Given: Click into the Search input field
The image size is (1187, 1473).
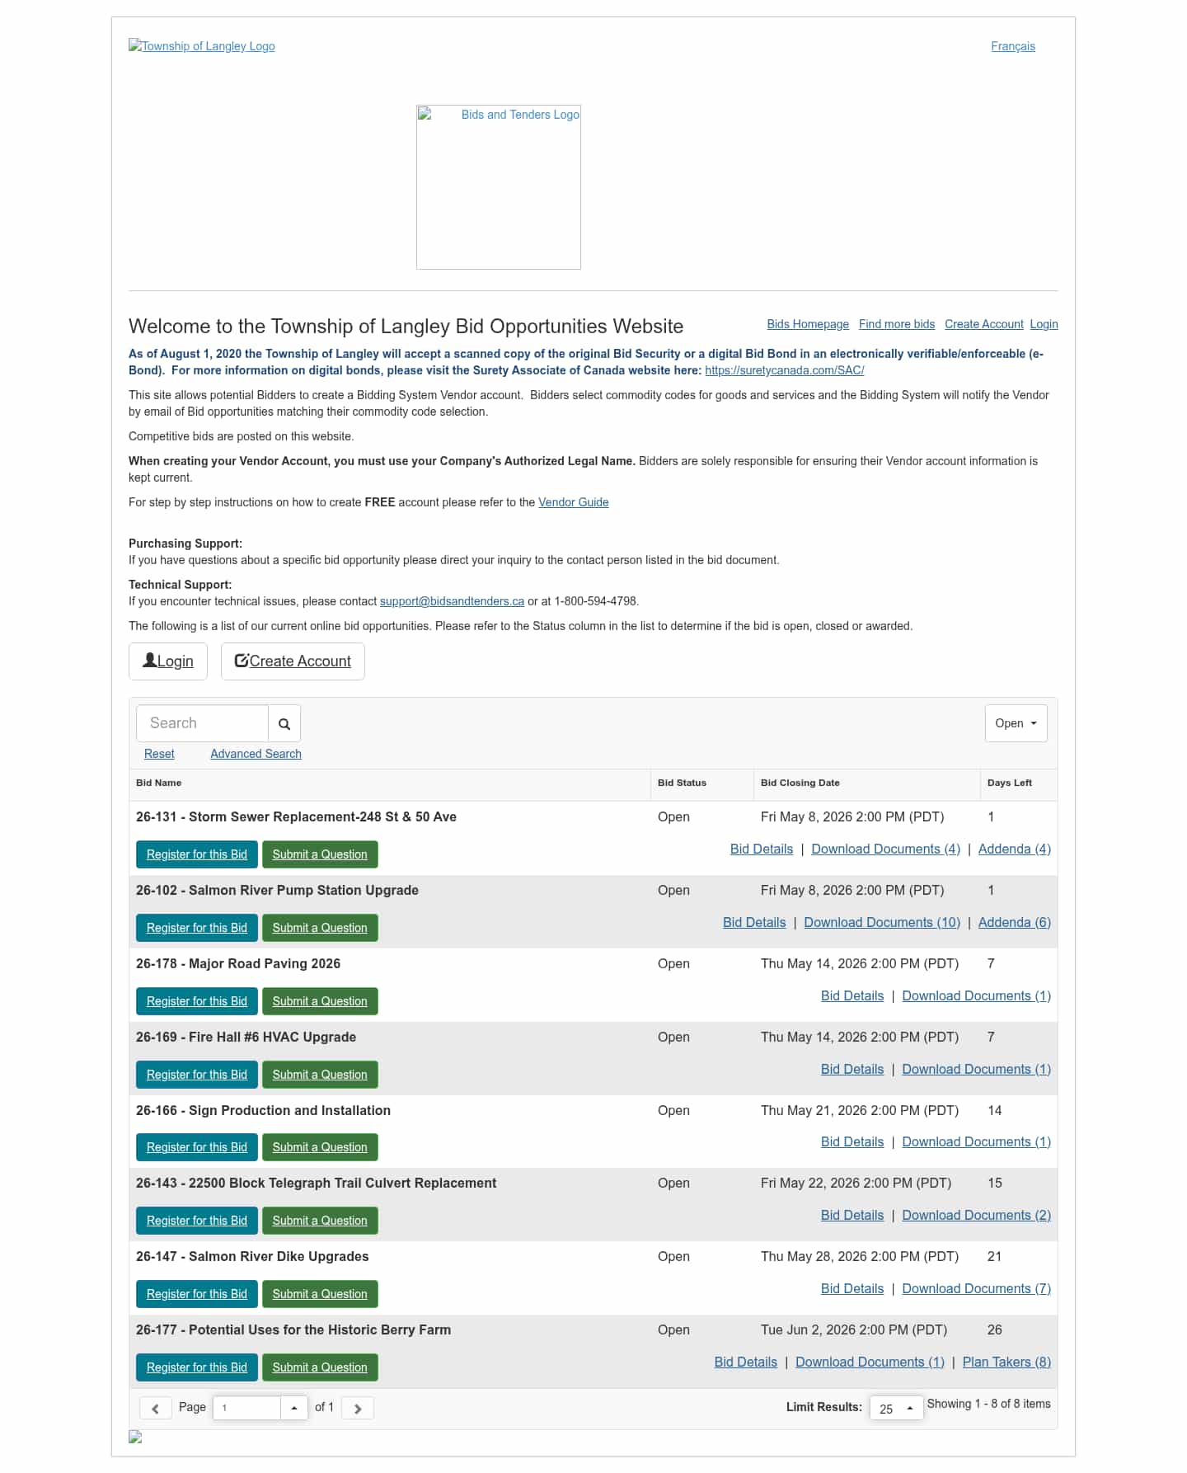Looking at the screenshot, I should pos(202,723).
